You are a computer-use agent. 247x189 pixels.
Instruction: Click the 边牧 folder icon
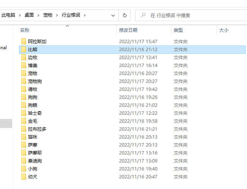tap(24, 58)
